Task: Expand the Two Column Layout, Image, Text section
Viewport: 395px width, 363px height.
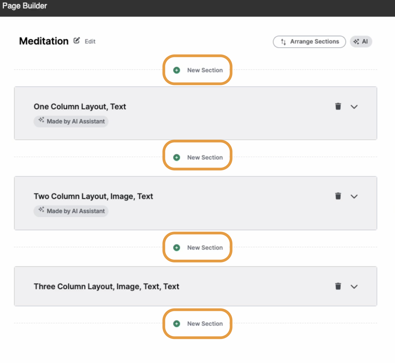Action: [x=354, y=196]
